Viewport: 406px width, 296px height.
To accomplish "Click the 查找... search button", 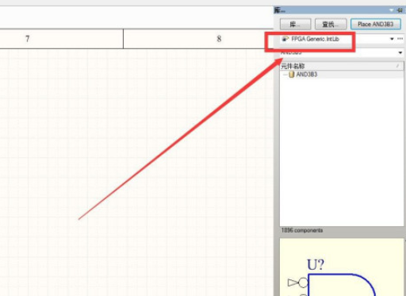I will tap(331, 25).
